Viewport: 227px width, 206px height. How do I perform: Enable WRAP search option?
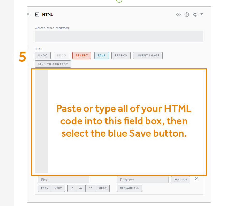click(x=102, y=188)
